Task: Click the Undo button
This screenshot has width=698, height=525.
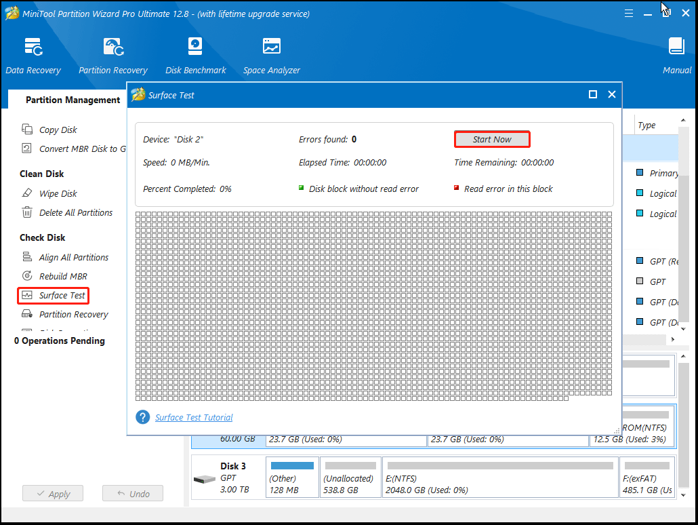Action: pos(133,493)
